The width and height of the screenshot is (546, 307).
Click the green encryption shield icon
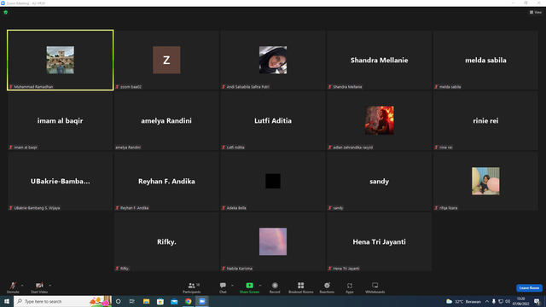[6, 12]
